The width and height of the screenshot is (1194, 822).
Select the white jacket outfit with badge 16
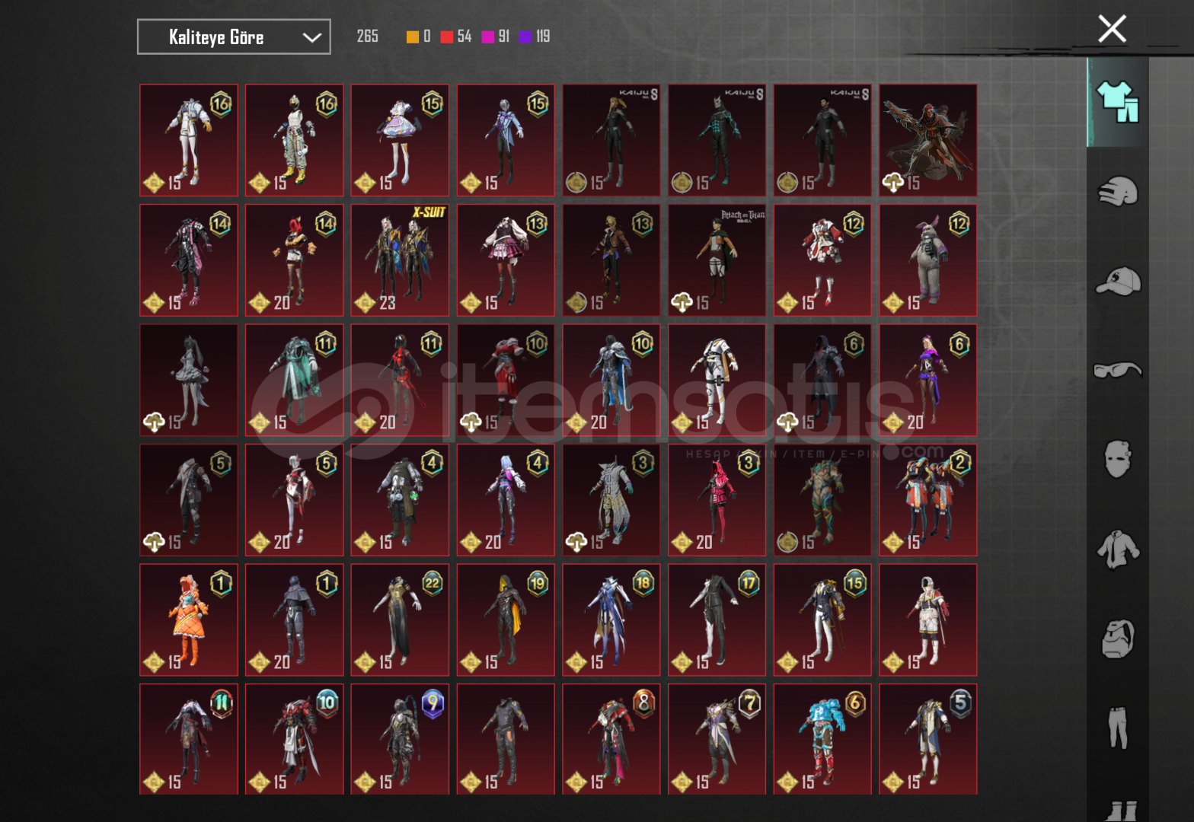click(x=189, y=140)
